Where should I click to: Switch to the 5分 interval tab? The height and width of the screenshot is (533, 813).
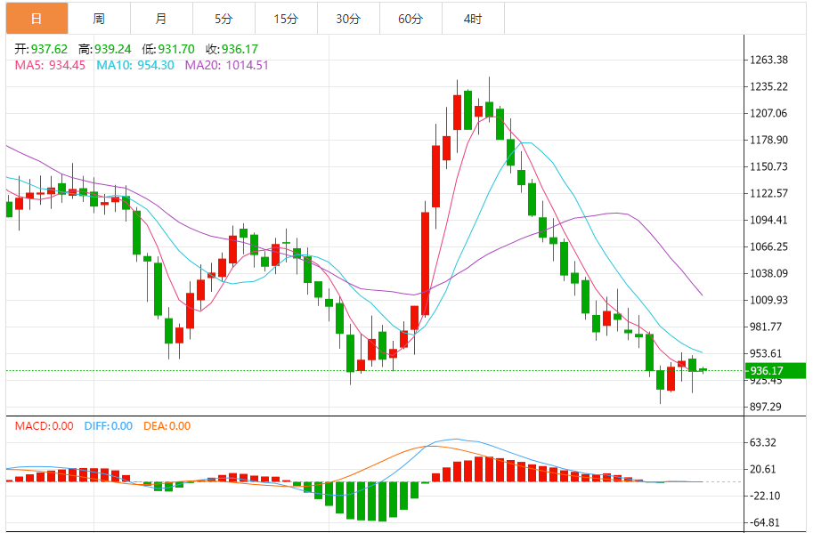(x=223, y=18)
